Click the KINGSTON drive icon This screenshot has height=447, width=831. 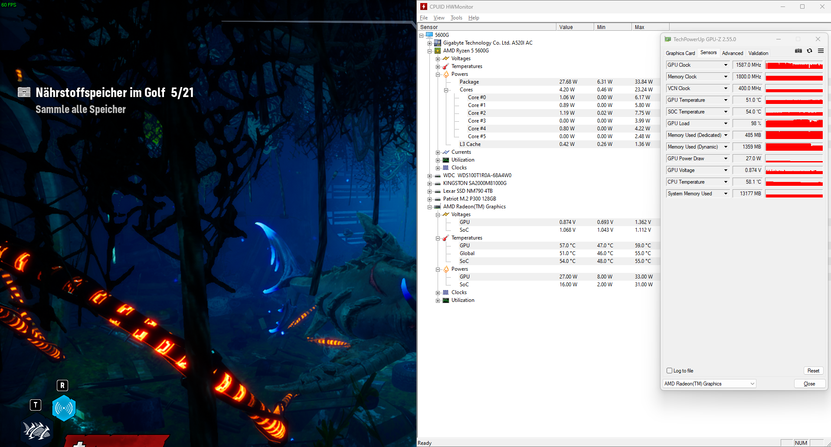click(438, 183)
